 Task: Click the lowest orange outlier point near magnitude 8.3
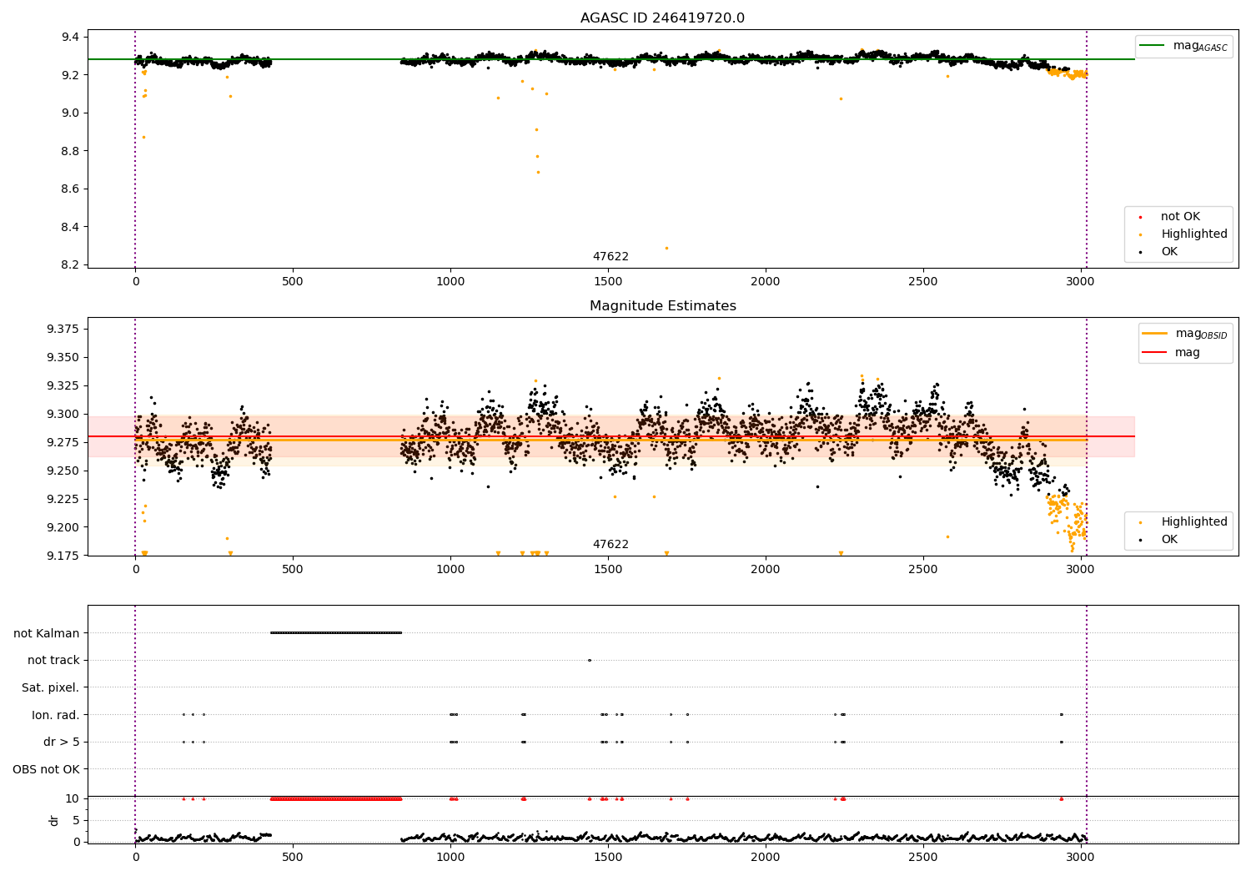tap(666, 248)
